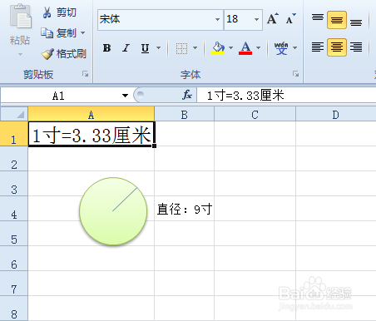The image size is (376, 321).
Task: Click the phonetic guide (wén 文) icon
Action: click(x=281, y=48)
